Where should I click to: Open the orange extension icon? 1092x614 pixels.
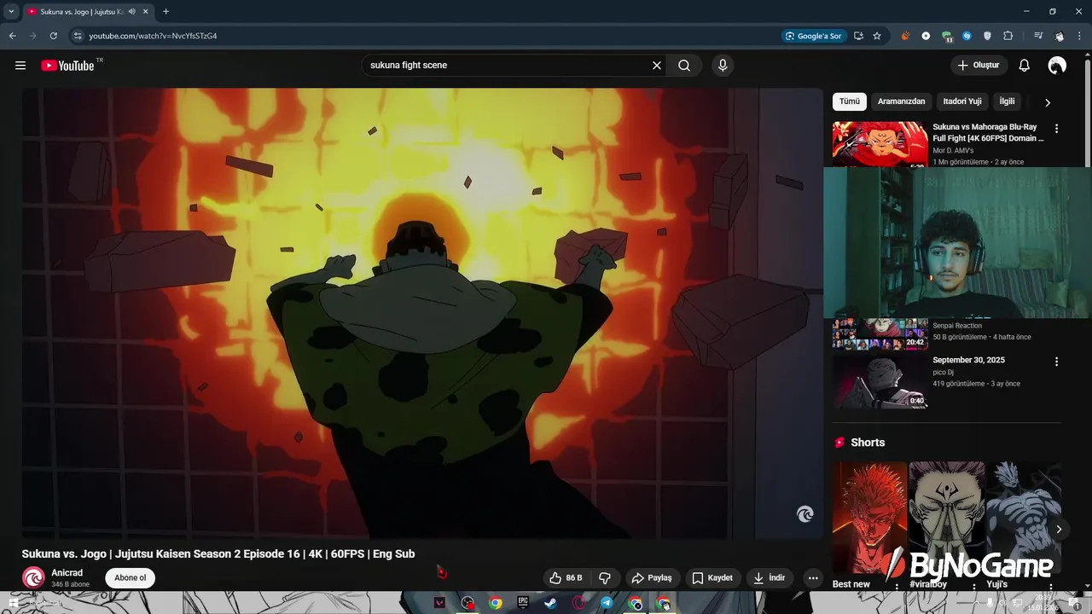coord(905,36)
